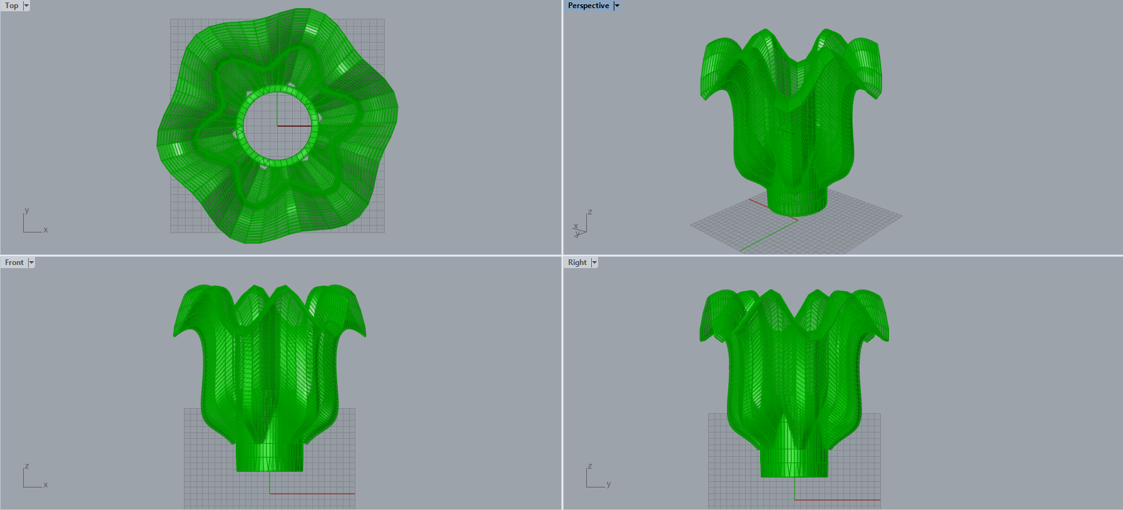Image resolution: width=1123 pixels, height=510 pixels.
Task: Click the world axis icon in Perspective viewport
Action: (x=582, y=224)
